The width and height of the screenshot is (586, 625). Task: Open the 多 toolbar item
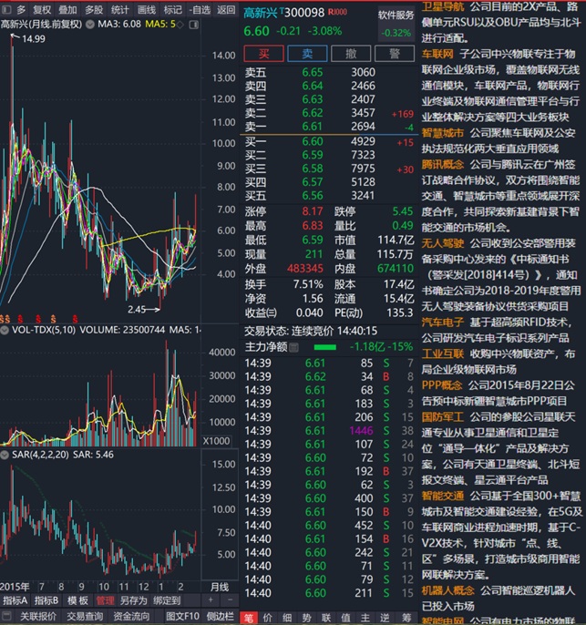click(x=21, y=9)
